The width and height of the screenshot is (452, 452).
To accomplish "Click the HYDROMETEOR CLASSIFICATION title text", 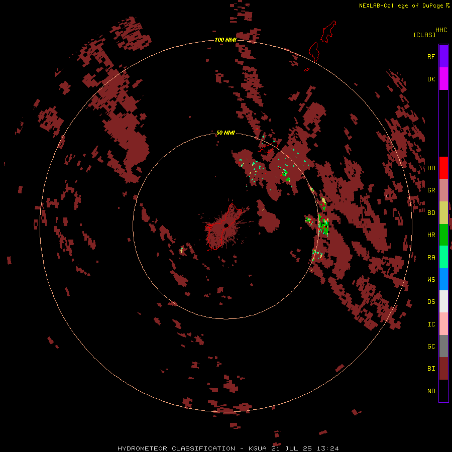I will pos(176,448).
